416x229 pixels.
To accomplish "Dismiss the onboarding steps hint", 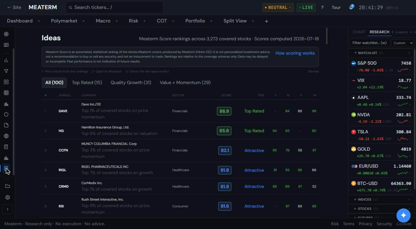I will click(313, 71).
